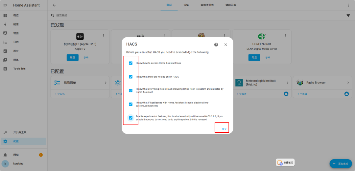The width and height of the screenshot is (355, 171).
Task: Ignore the Apple TV discovery 忽略
Action: tap(86, 58)
